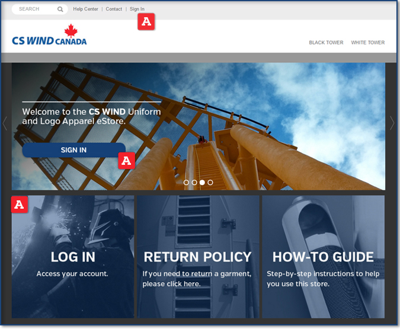Viewport: 400px width, 329px height.
Task: Click the Sign In link in top bar
Action: pos(137,9)
